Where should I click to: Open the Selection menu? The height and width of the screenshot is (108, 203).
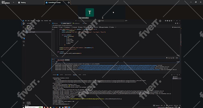pos(33,21)
